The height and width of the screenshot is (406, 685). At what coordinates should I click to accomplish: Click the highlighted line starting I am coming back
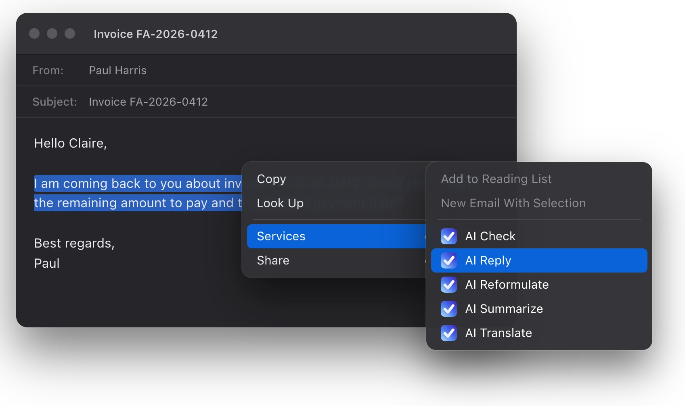(x=138, y=183)
